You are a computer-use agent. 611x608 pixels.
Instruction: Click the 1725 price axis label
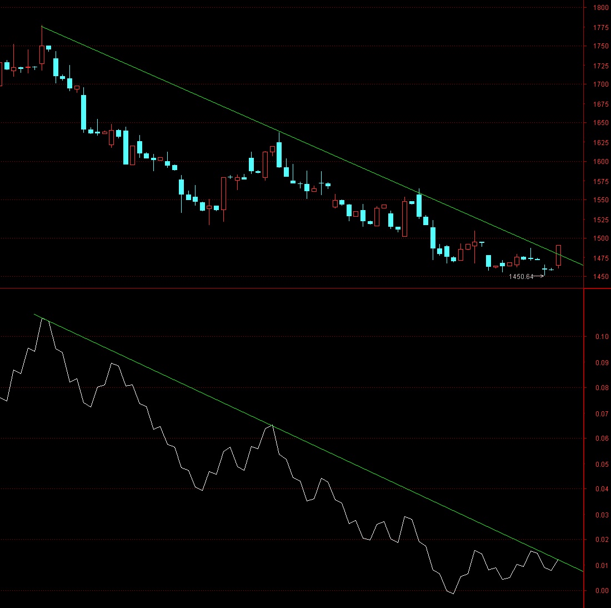[600, 66]
